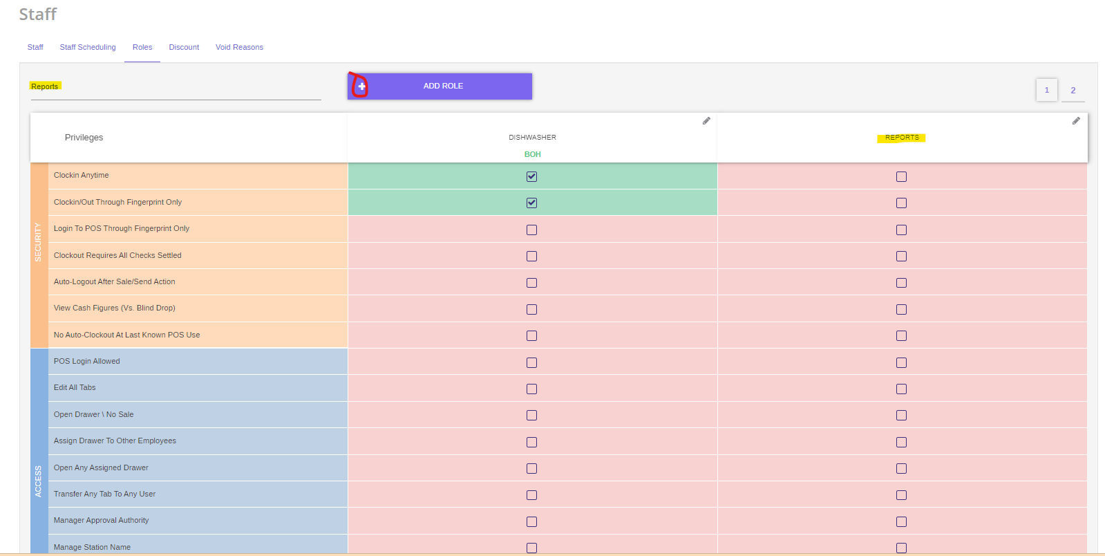The height and width of the screenshot is (556, 1105).
Task: Enable Edit All Tabs for Dishwasher
Action: (531, 389)
